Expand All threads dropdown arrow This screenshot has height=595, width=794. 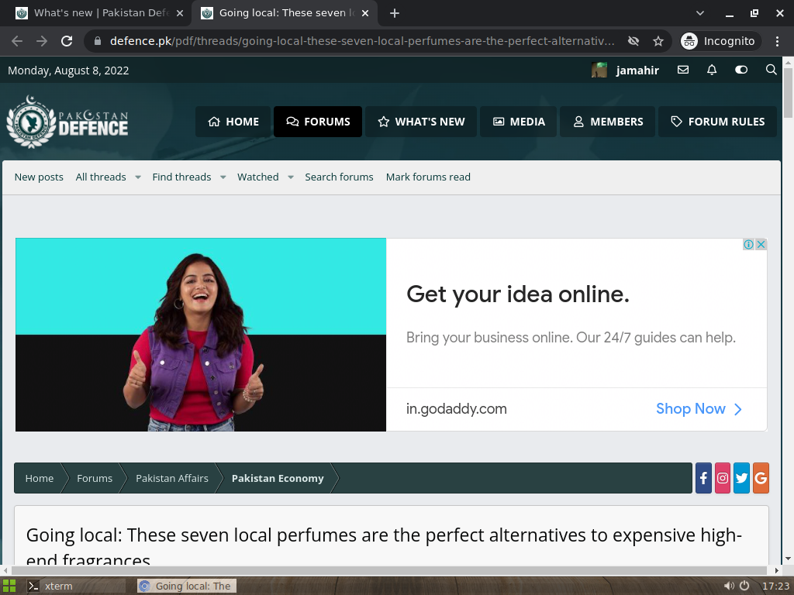(x=138, y=177)
